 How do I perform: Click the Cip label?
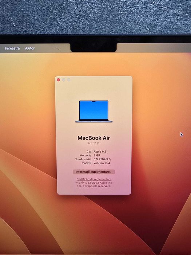point(89,152)
